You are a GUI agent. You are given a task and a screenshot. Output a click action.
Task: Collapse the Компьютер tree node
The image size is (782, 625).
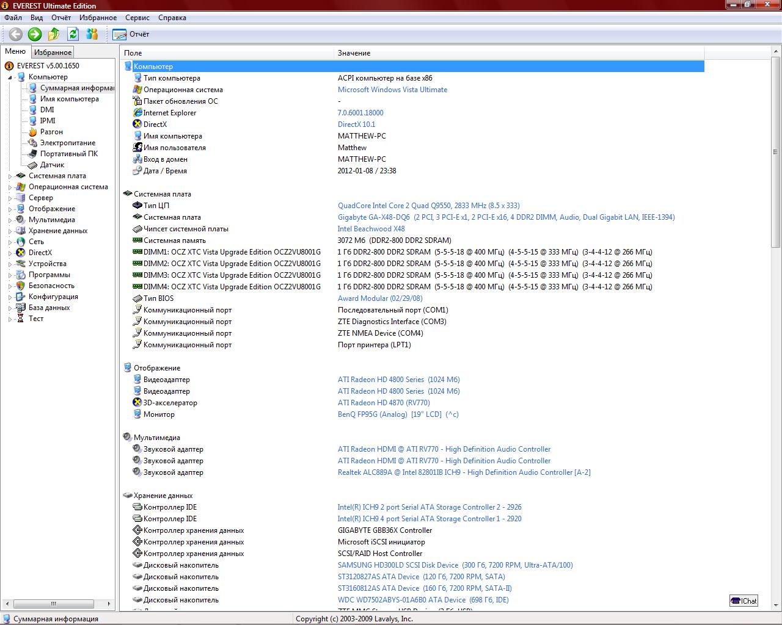10,77
